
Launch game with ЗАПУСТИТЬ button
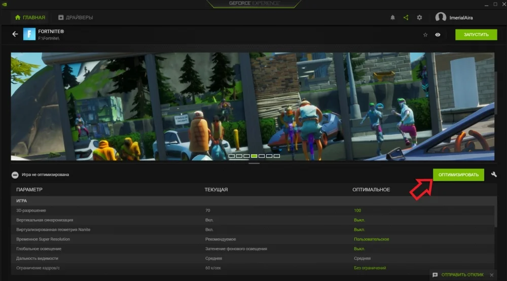(476, 34)
